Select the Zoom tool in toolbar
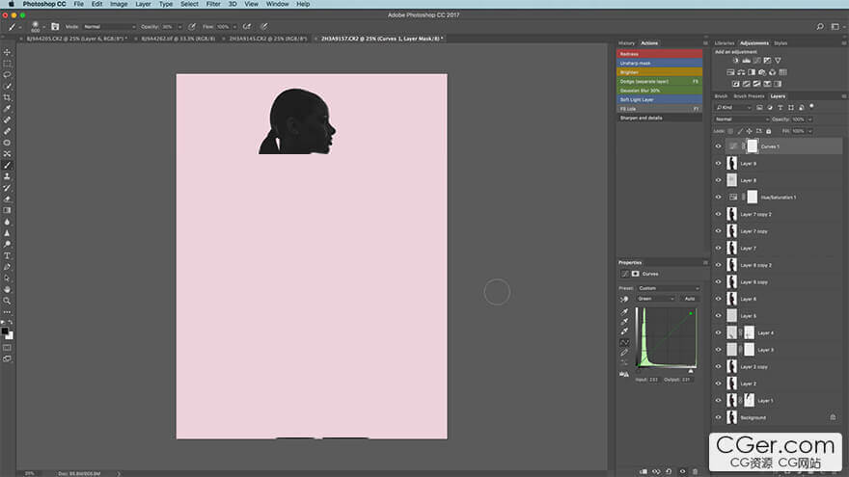This screenshot has width=849, height=477. 8,300
